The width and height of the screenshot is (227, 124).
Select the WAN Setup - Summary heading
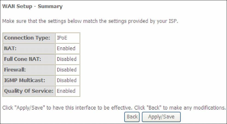[x=32, y=6]
